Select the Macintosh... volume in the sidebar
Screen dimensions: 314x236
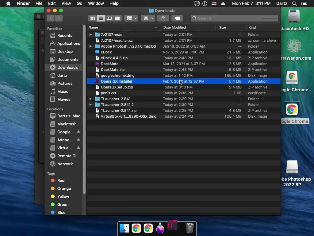click(x=64, y=124)
